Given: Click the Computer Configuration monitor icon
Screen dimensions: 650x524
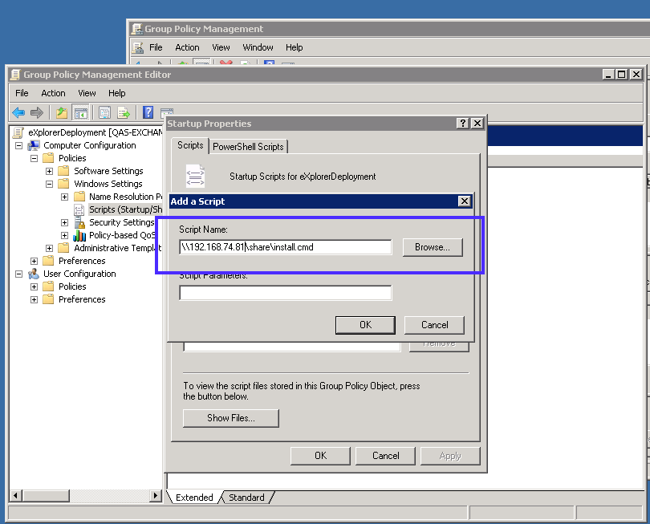Looking at the screenshot, I should coord(34,145).
